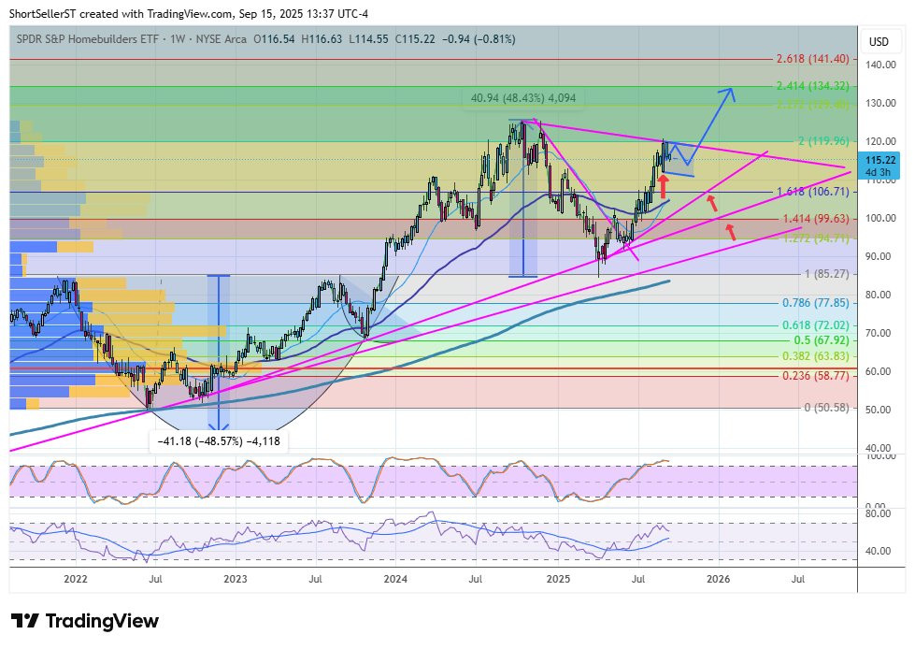Click the USD currency button
This screenshot has width=915, height=649.
coord(879,41)
